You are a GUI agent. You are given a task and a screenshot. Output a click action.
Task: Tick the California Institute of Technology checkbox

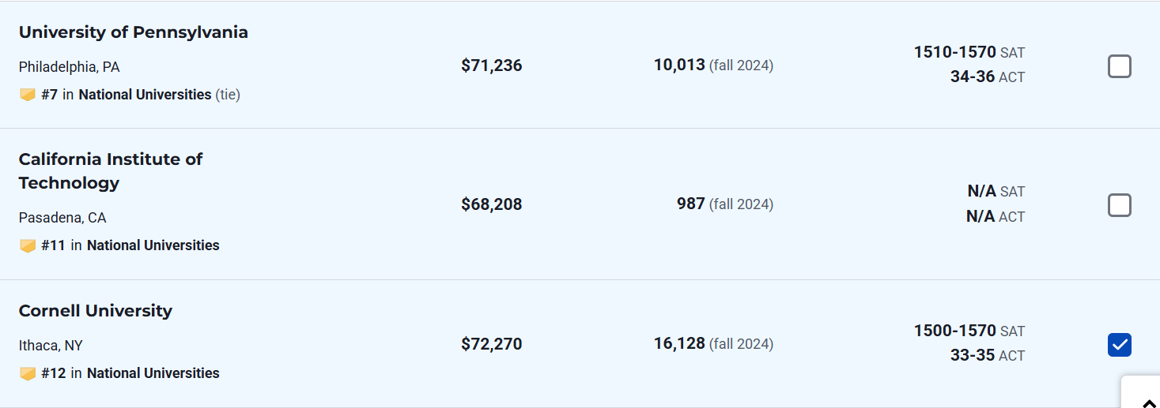(x=1119, y=205)
